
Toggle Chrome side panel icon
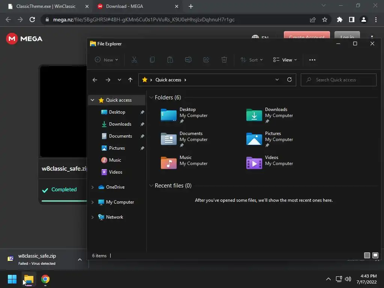coord(352,19)
